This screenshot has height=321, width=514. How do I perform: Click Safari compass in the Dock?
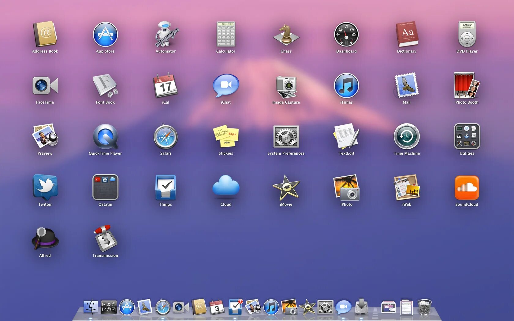(x=163, y=307)
